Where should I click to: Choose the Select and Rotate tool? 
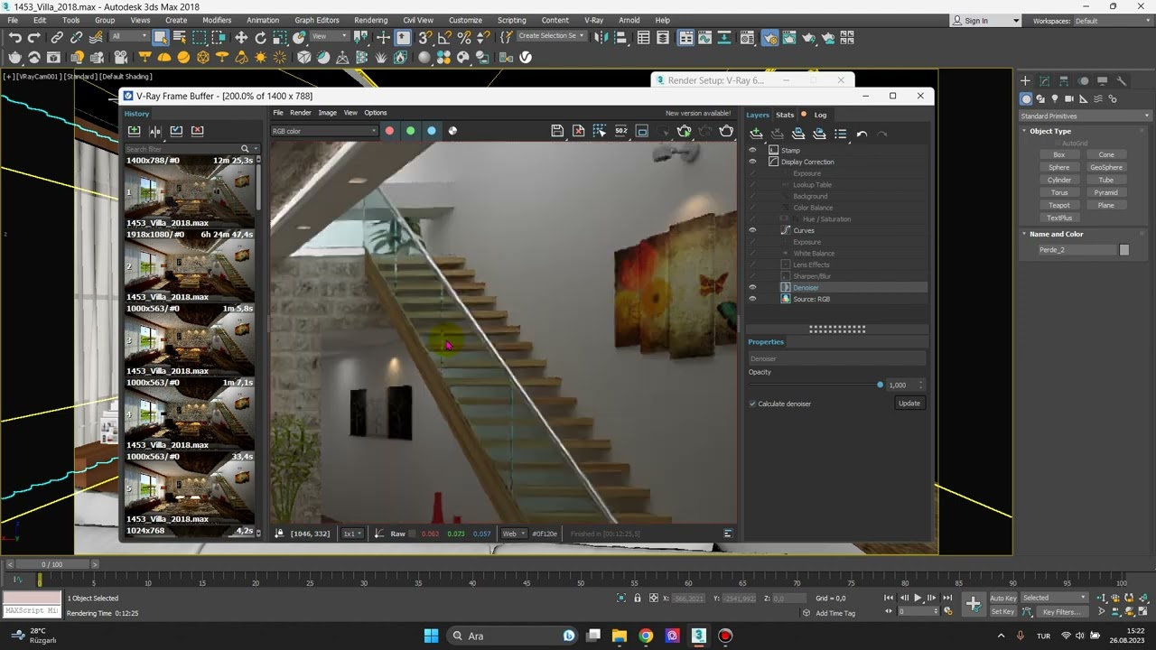(x=261, y=38)
